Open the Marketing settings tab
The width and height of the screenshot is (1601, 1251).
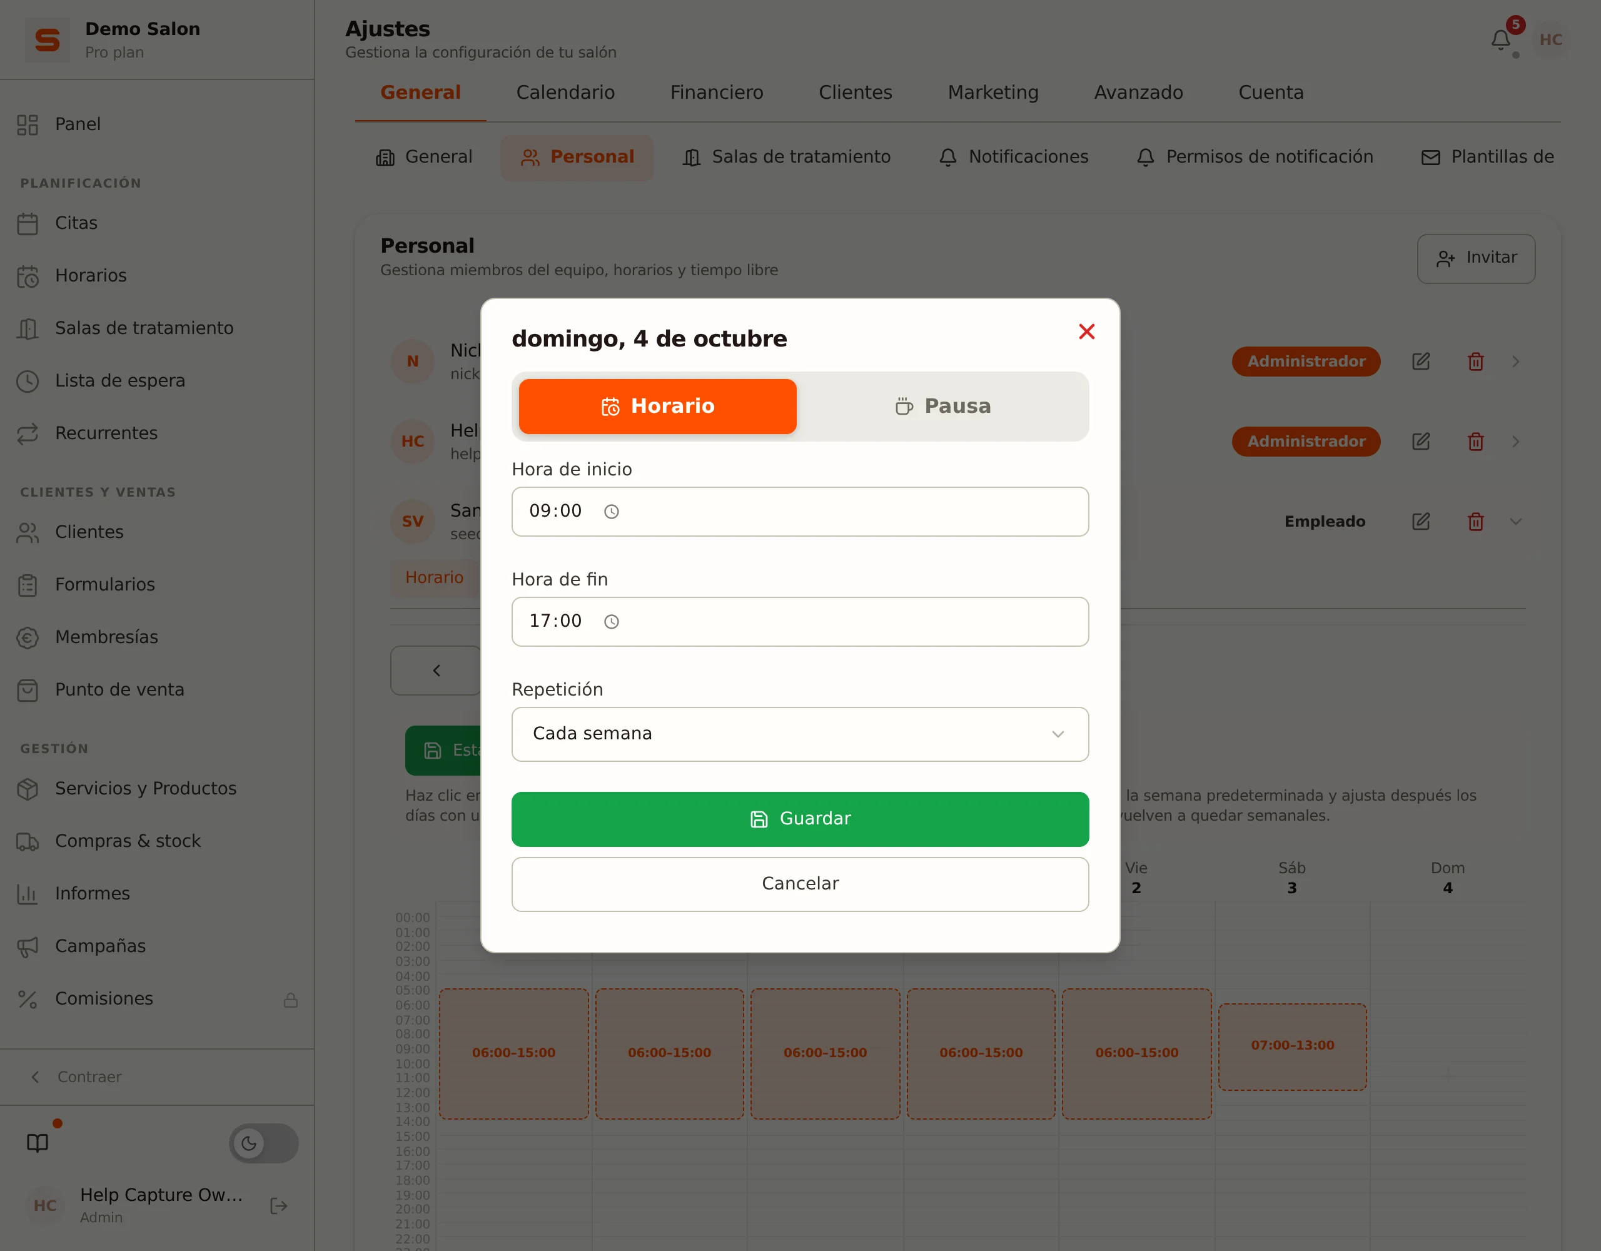992,93
